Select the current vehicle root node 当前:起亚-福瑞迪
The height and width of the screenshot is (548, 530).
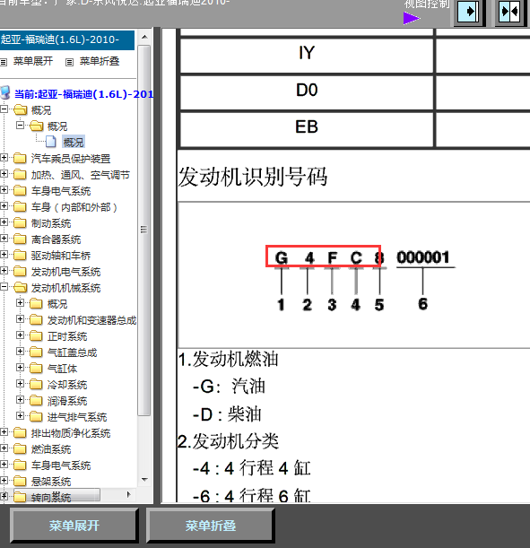coord(83,94)
